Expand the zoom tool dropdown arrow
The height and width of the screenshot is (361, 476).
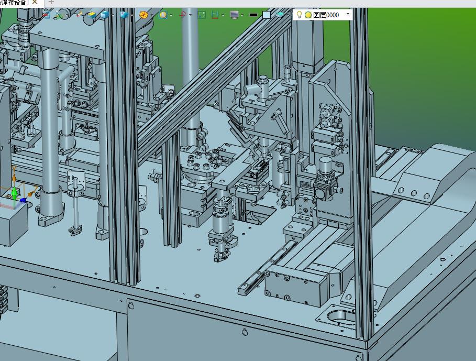[171, 15]
